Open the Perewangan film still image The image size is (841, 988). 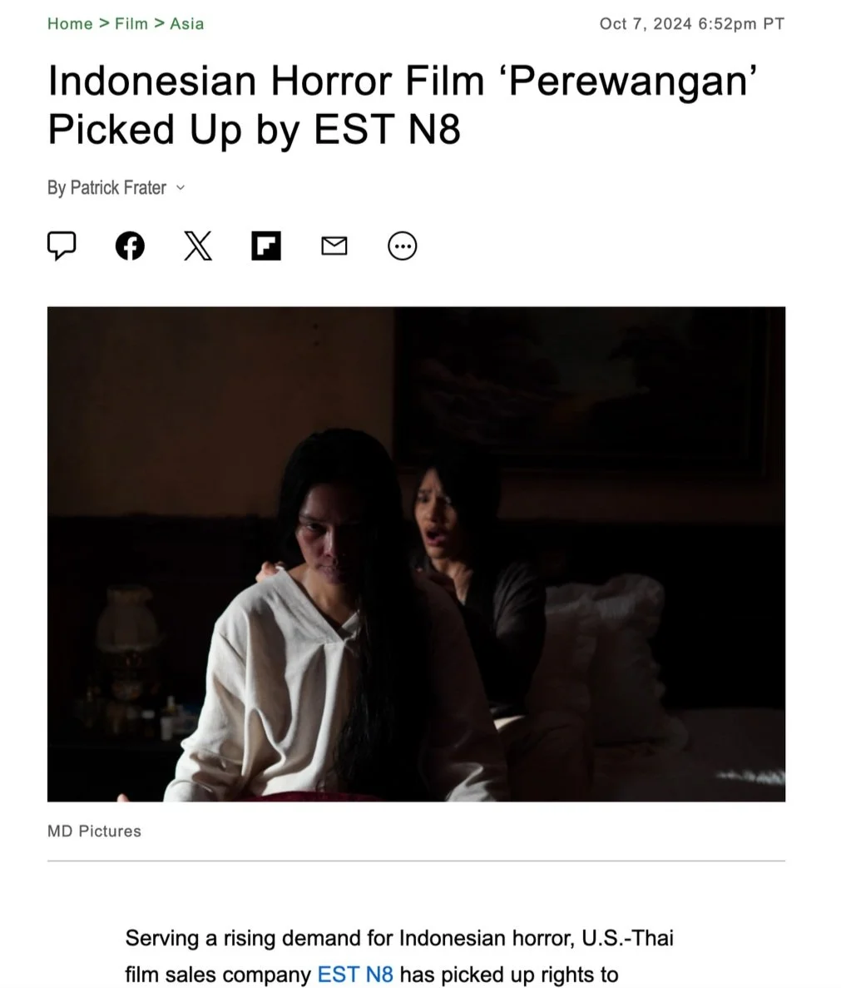pos(416,554)
